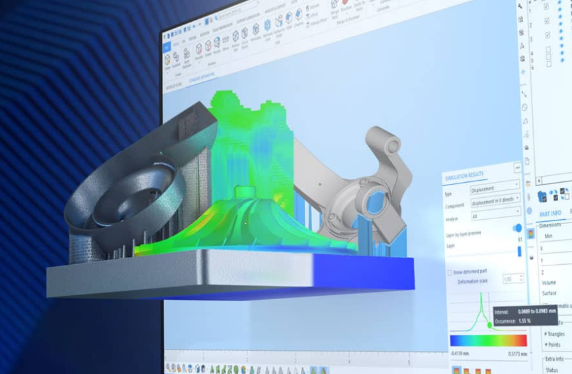Check the fourth row checkbox in parts list
Viewport: 572px width, 374px height.
click(x=548, y=50)
